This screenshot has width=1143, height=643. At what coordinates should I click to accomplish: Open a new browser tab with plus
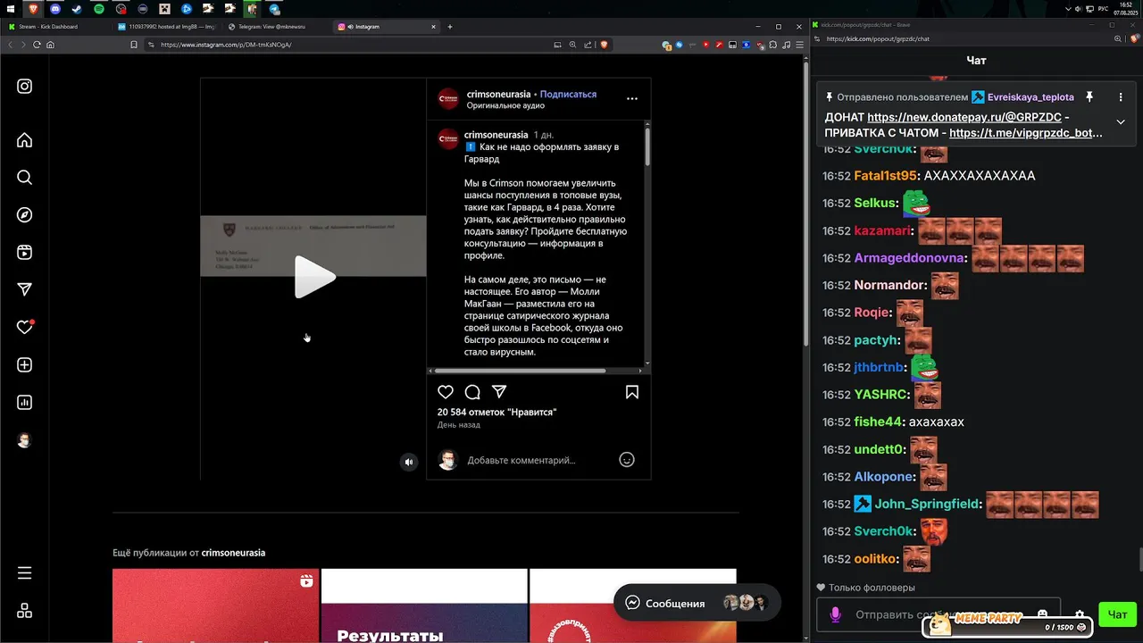[450, 27]
